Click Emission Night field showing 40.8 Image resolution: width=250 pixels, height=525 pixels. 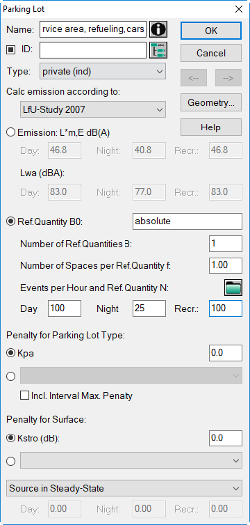[149, 150]
